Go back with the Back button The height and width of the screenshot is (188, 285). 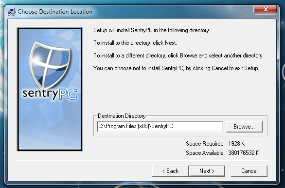(x=170, y=171)
